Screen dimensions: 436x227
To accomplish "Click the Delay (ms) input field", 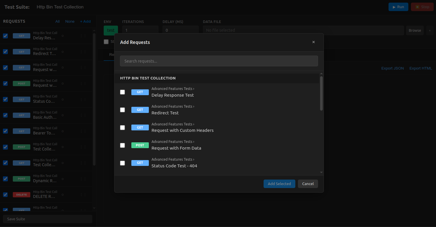I will 181,30.
